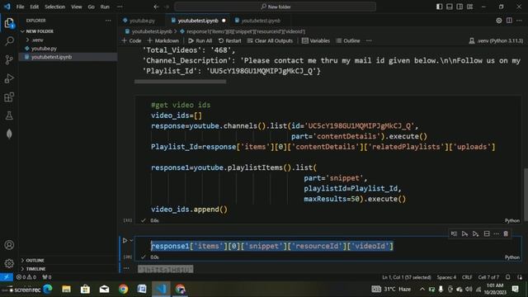Viewport: 528px width, 297px height.
Task: Open the Variables panel
Action: (x=316, y=40)
